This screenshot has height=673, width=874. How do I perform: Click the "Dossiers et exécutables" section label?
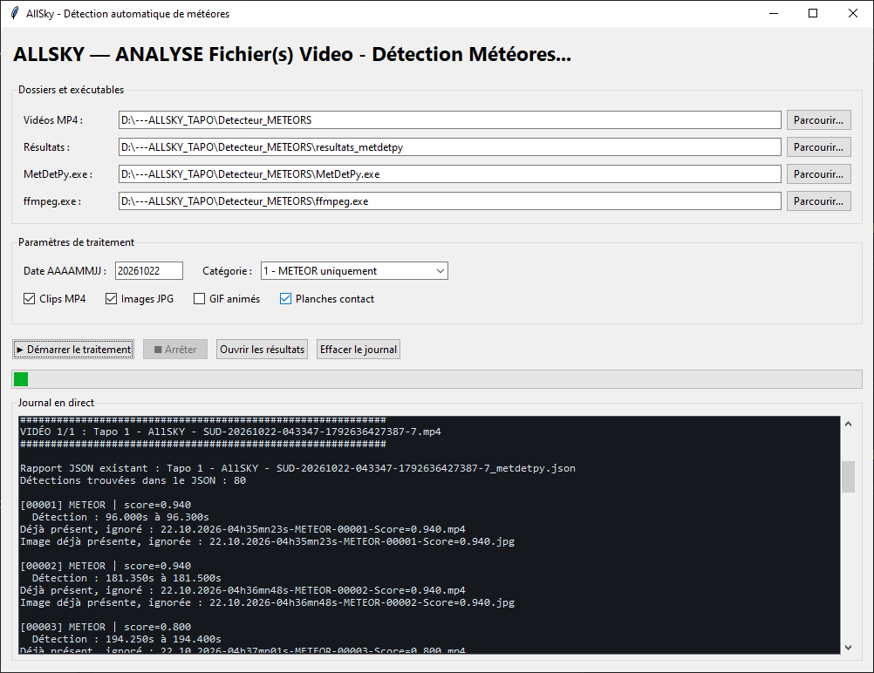(71, 90)
